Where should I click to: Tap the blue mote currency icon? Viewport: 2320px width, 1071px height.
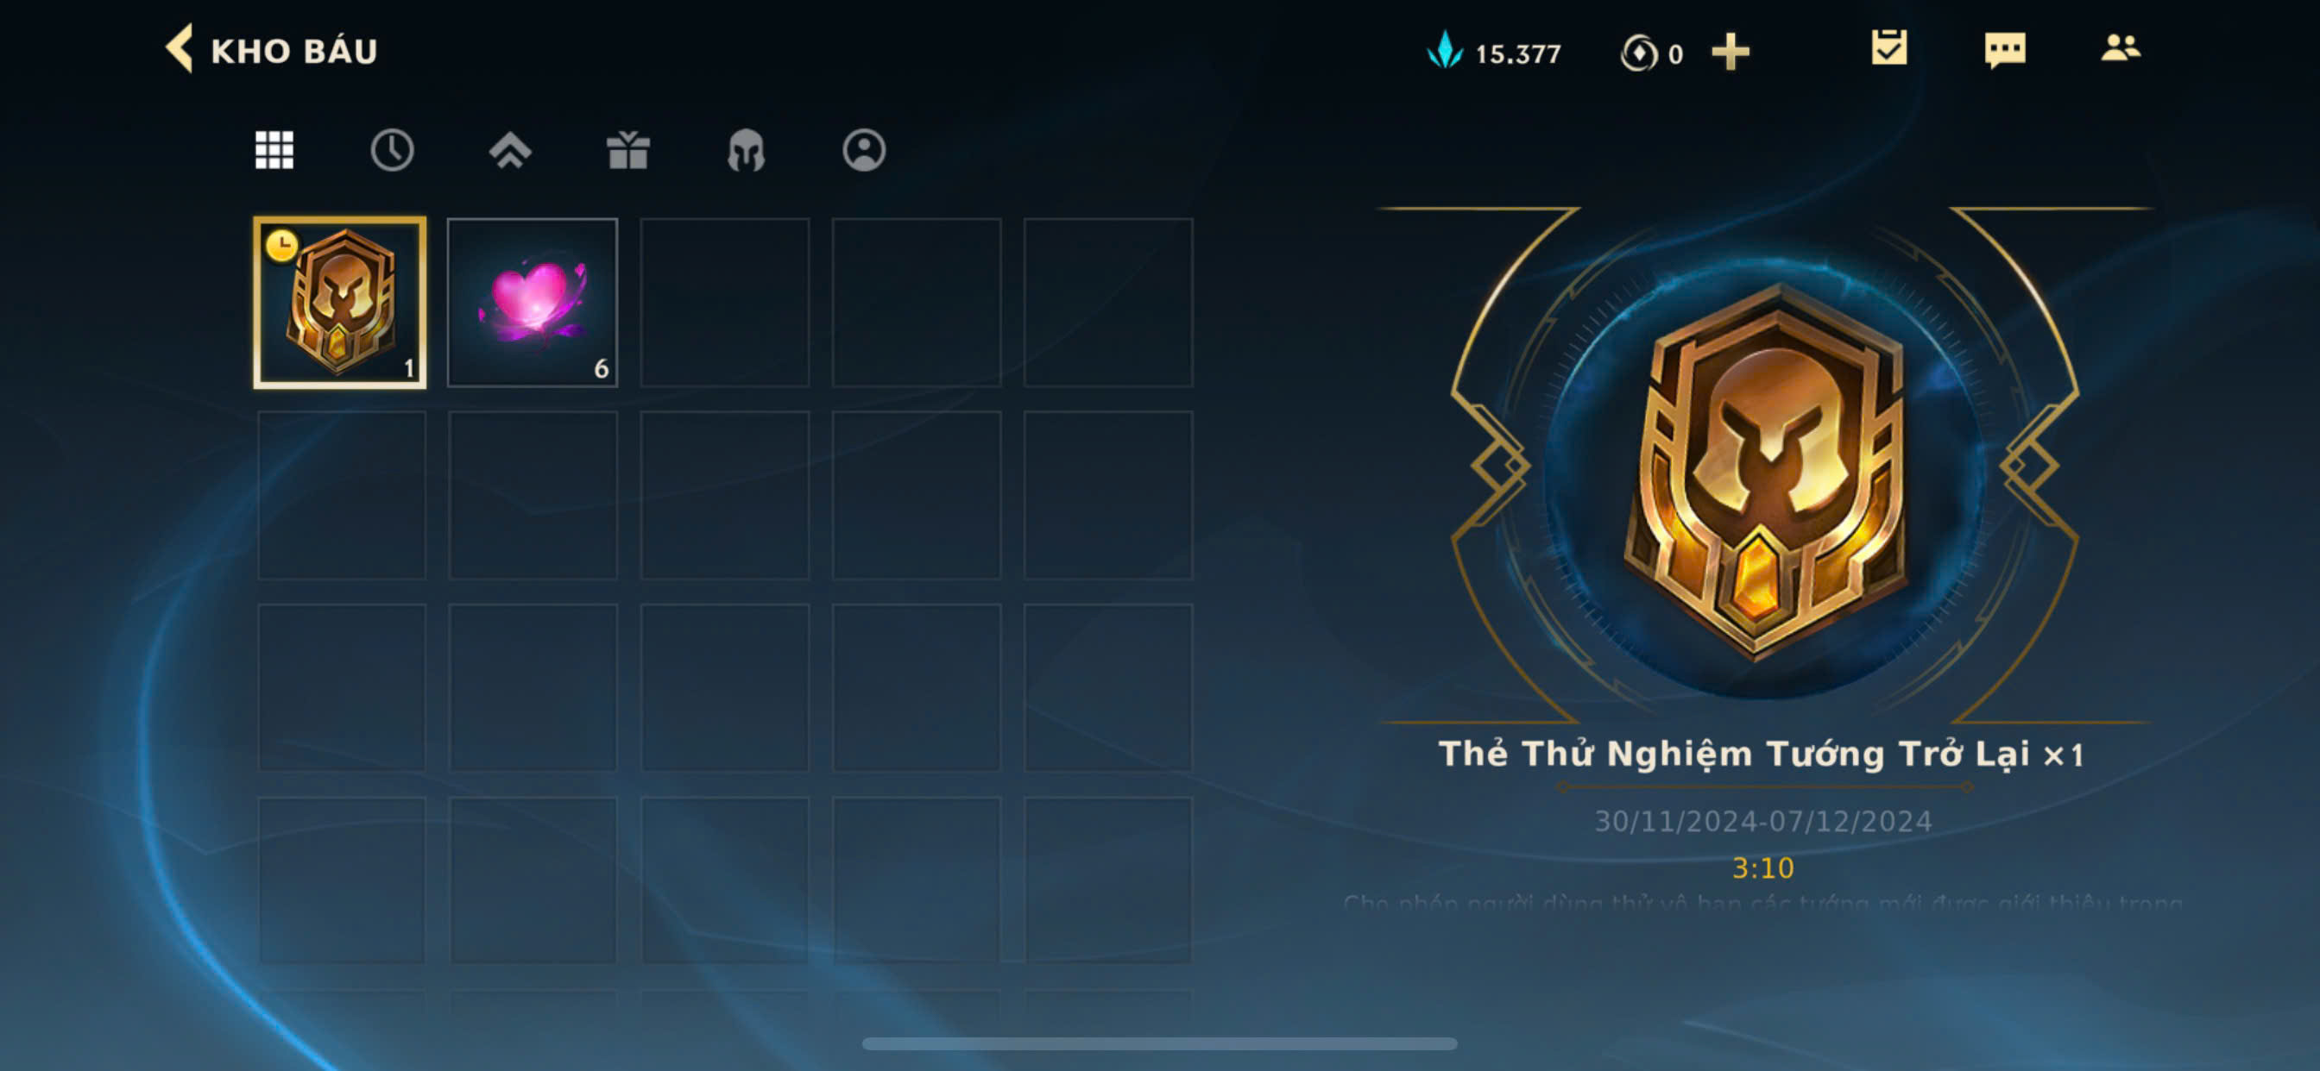[x=1445, y=50]
